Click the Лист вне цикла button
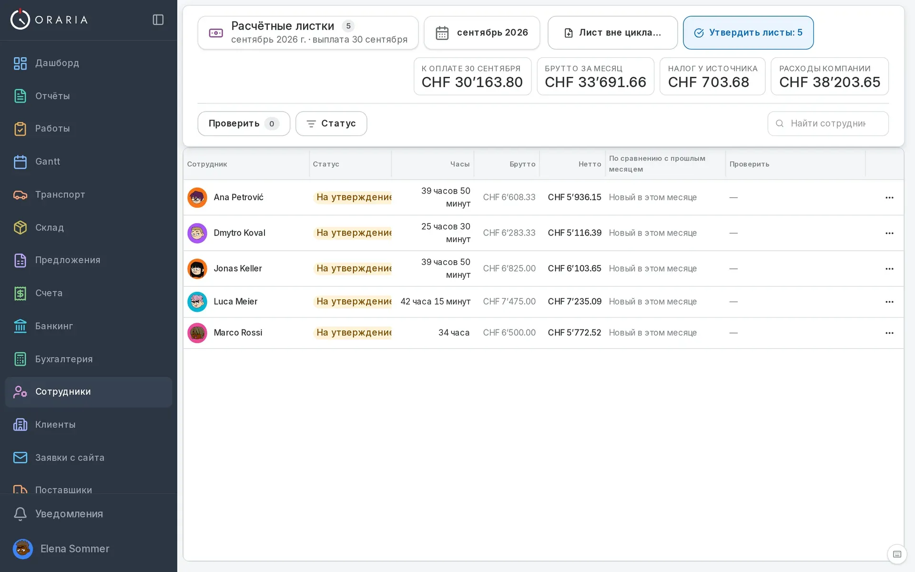This screenshot has height=572, width=915. [612, 33]
